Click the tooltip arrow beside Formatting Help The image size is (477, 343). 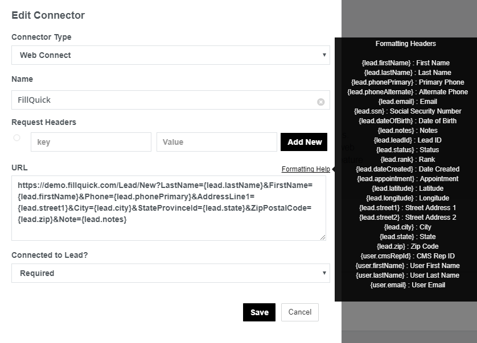tap(332, 169)
